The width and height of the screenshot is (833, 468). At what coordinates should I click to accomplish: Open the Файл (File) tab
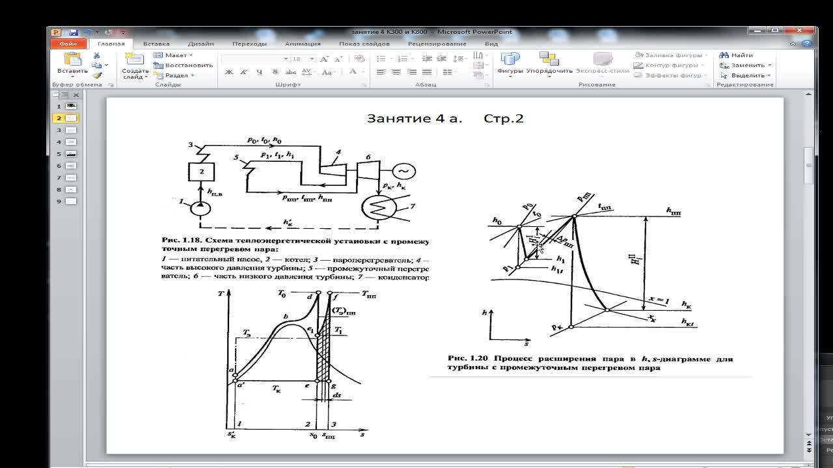(x=68, y=44)
